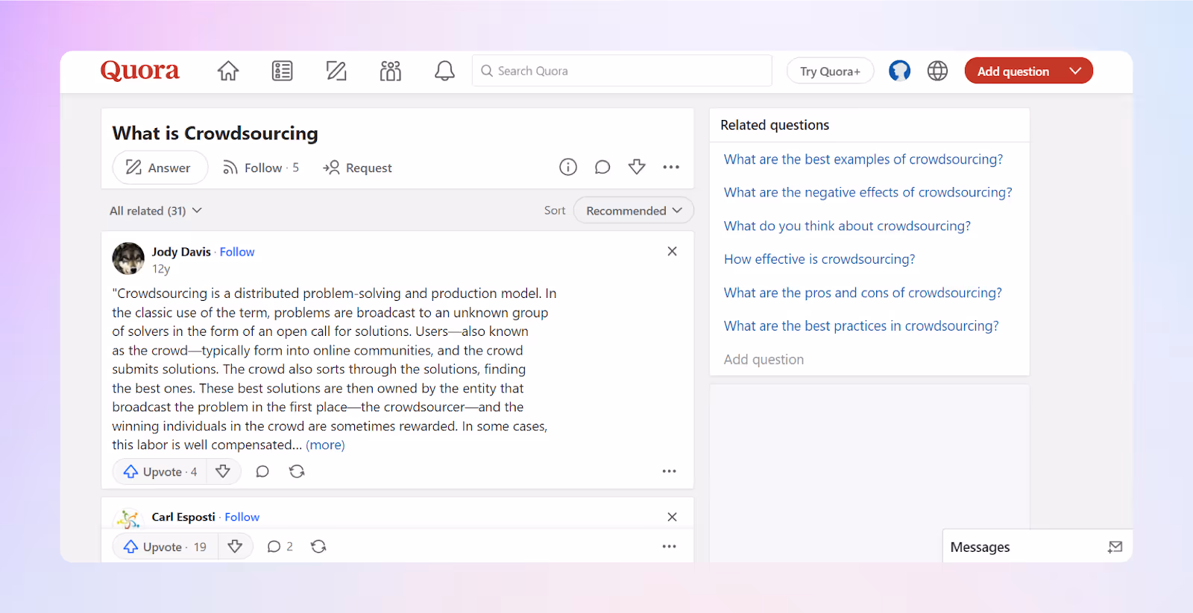Open the question comment bubble icon
This screenshot has height=613, width=1193.
pyautogui.click(x=602, y=167)
